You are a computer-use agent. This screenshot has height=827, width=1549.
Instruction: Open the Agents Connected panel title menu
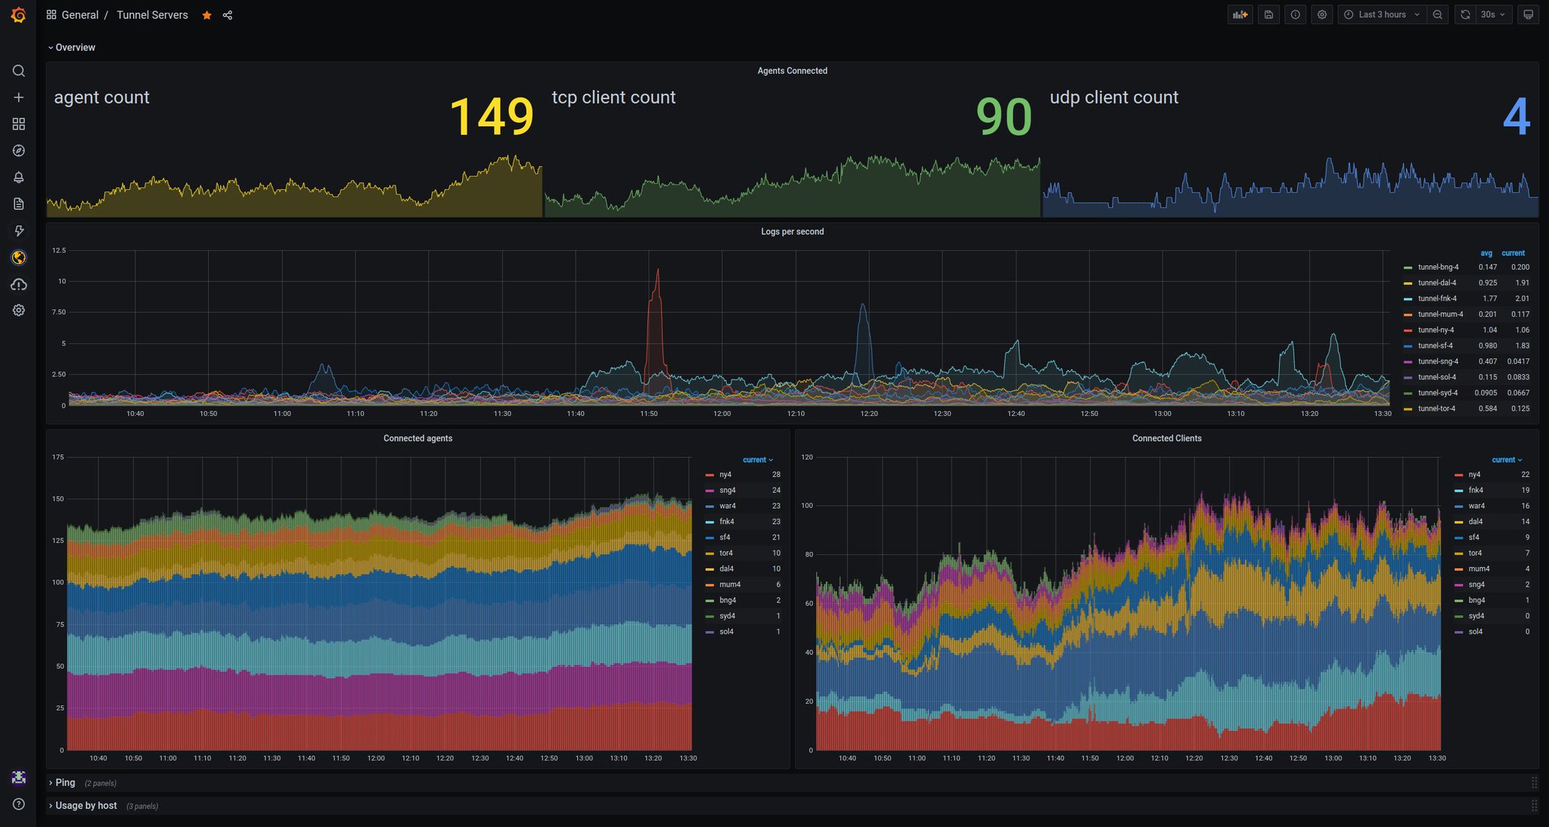coord(792,71)
